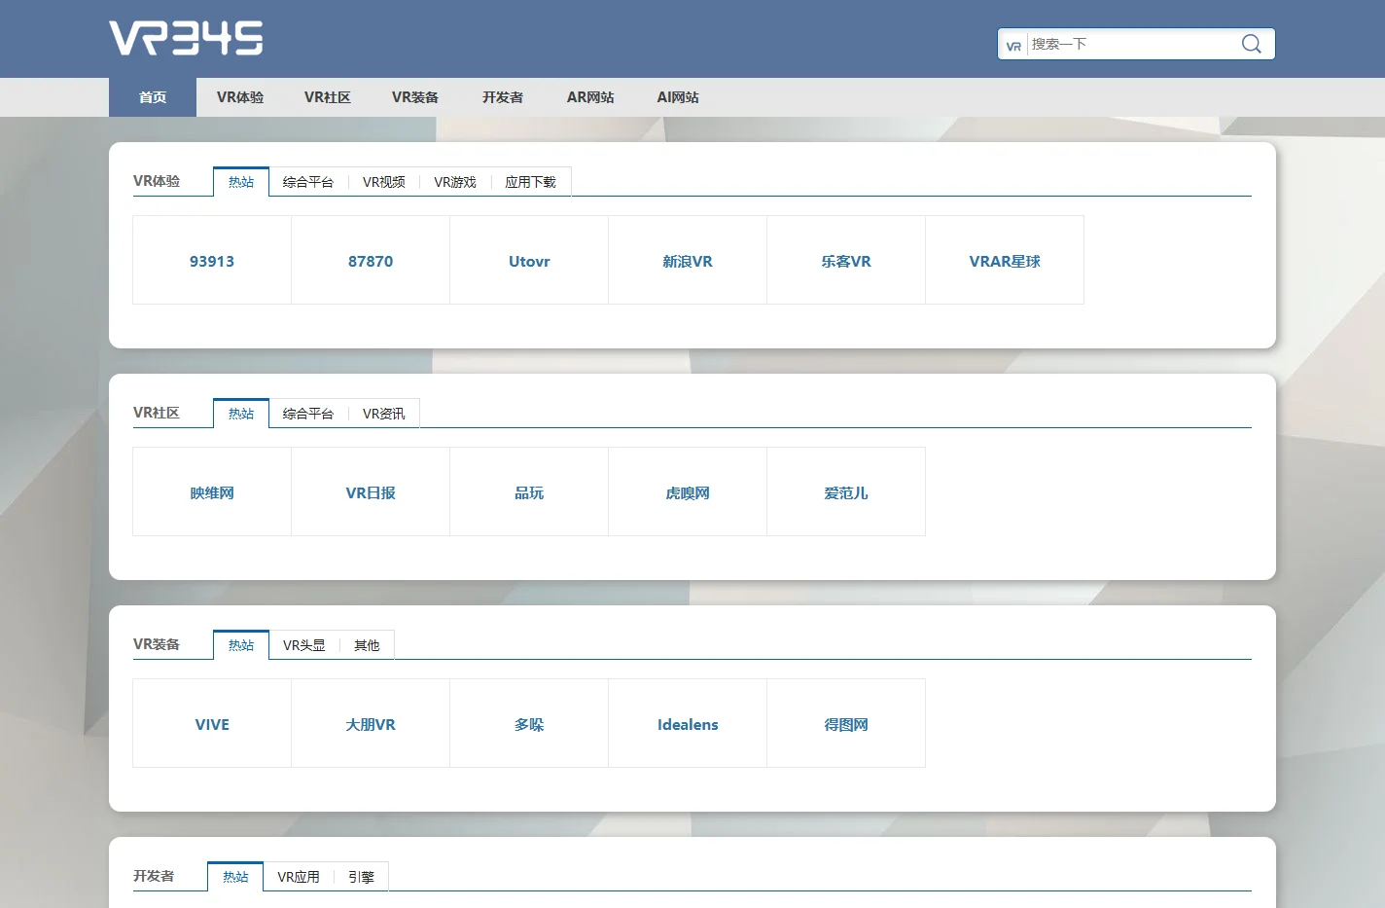Switch to the 应用下载 tab

pos(530,182)
